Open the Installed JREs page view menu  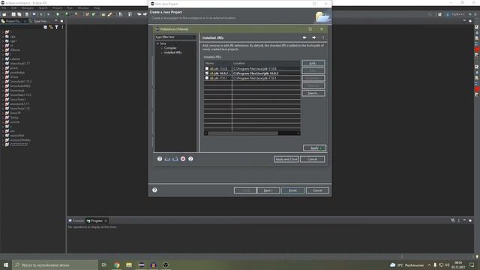point(323,37)
